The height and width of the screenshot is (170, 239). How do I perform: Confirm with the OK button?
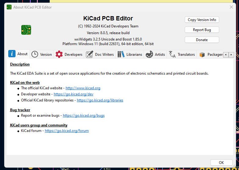221,163
